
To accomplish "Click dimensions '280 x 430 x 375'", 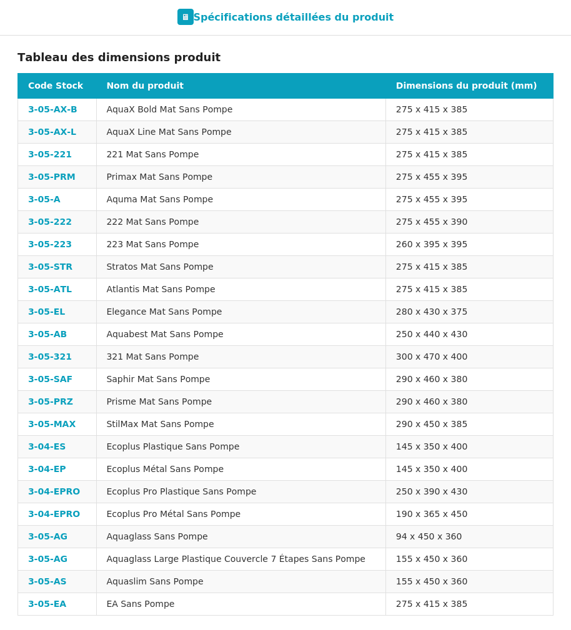I will coord(432,312).
